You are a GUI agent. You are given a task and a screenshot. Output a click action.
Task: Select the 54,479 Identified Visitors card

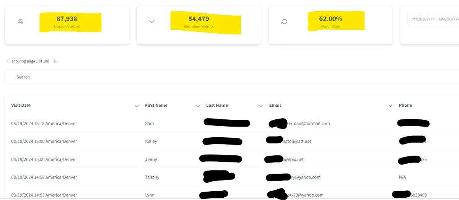(199, 25)
